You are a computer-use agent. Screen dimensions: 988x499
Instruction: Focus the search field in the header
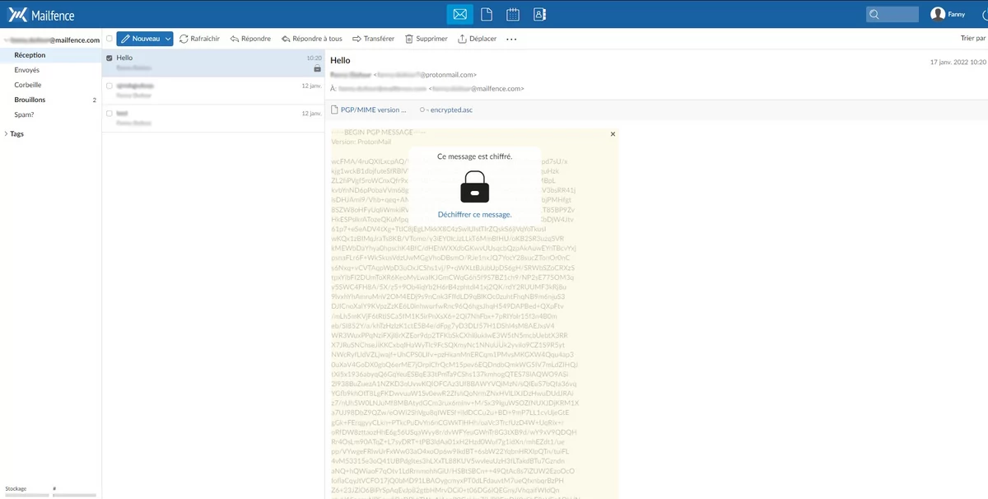point(892,14)
